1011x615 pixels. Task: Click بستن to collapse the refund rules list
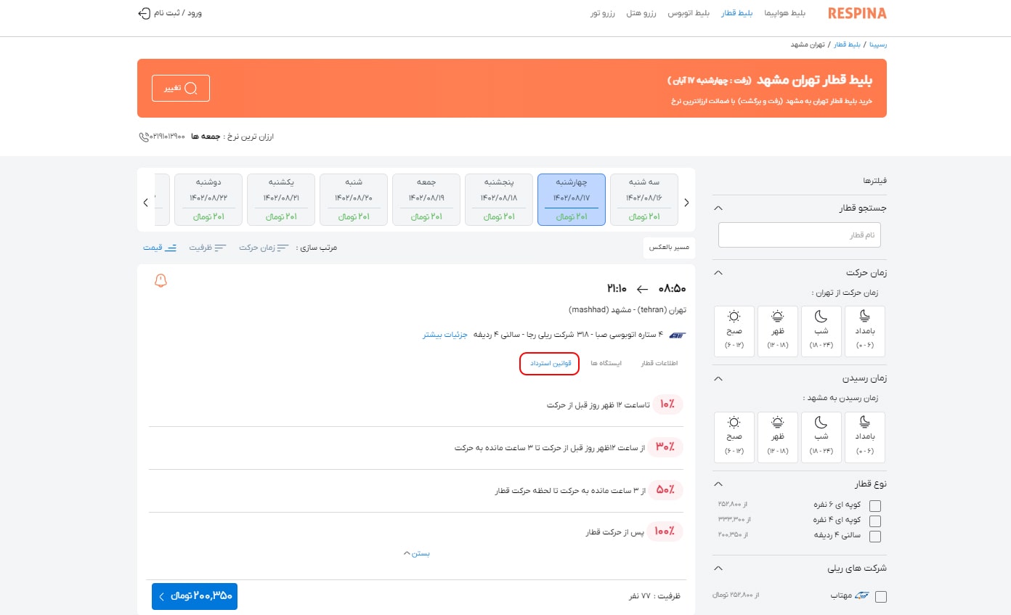click(416, 553)
